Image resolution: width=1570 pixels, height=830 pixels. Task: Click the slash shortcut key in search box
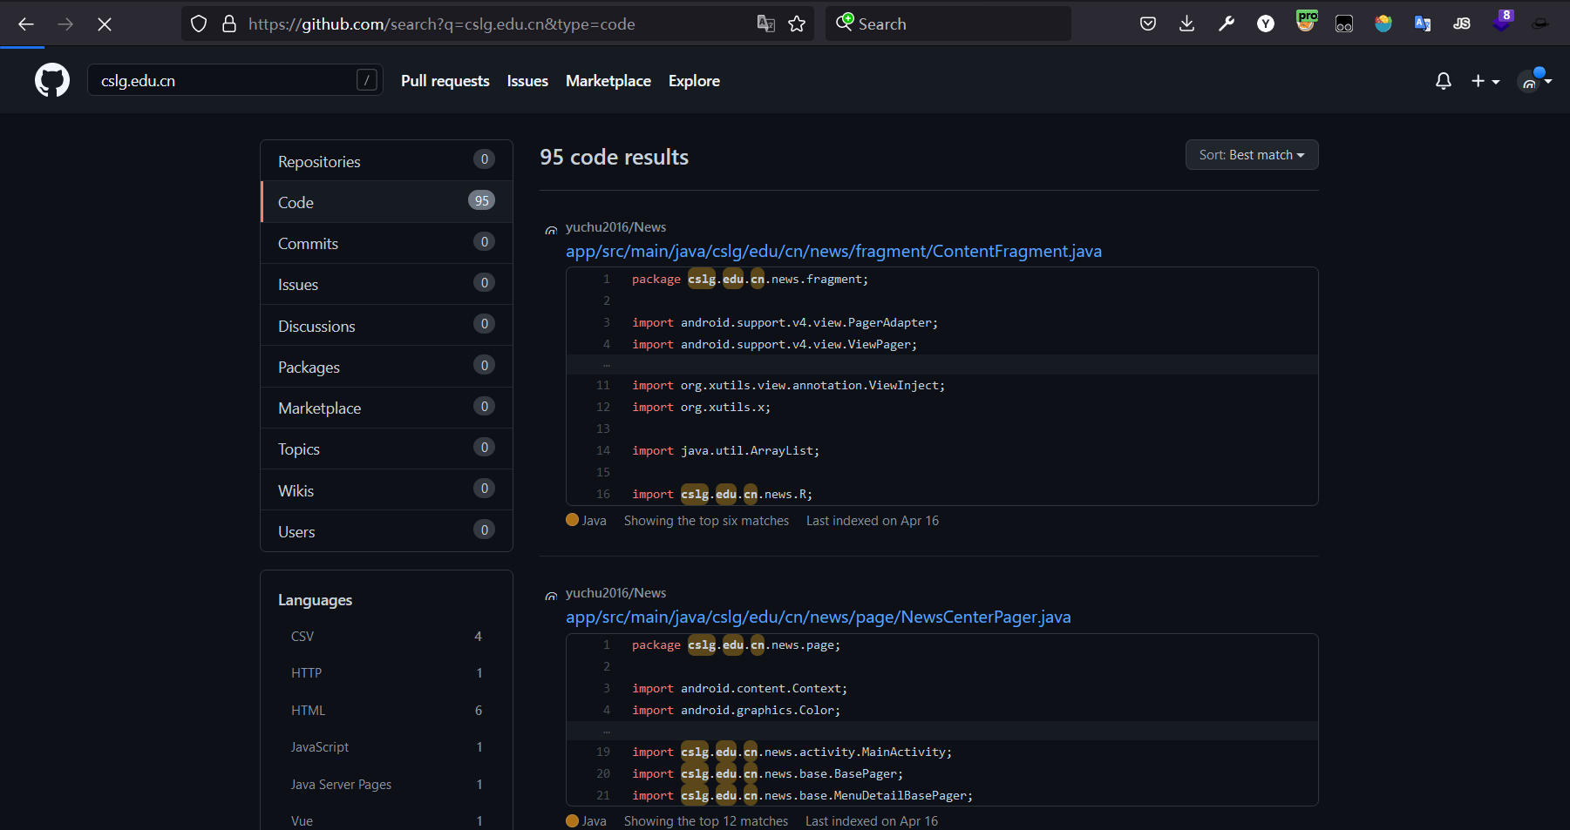(x=367, y=80)
